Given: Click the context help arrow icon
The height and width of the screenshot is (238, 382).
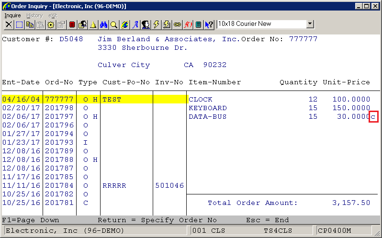Looking at the screenshot, I should click(209, 24).
